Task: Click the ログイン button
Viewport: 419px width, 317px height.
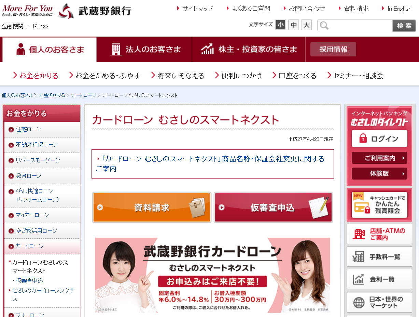Action: pyautogui.click(x=379, y=138)
